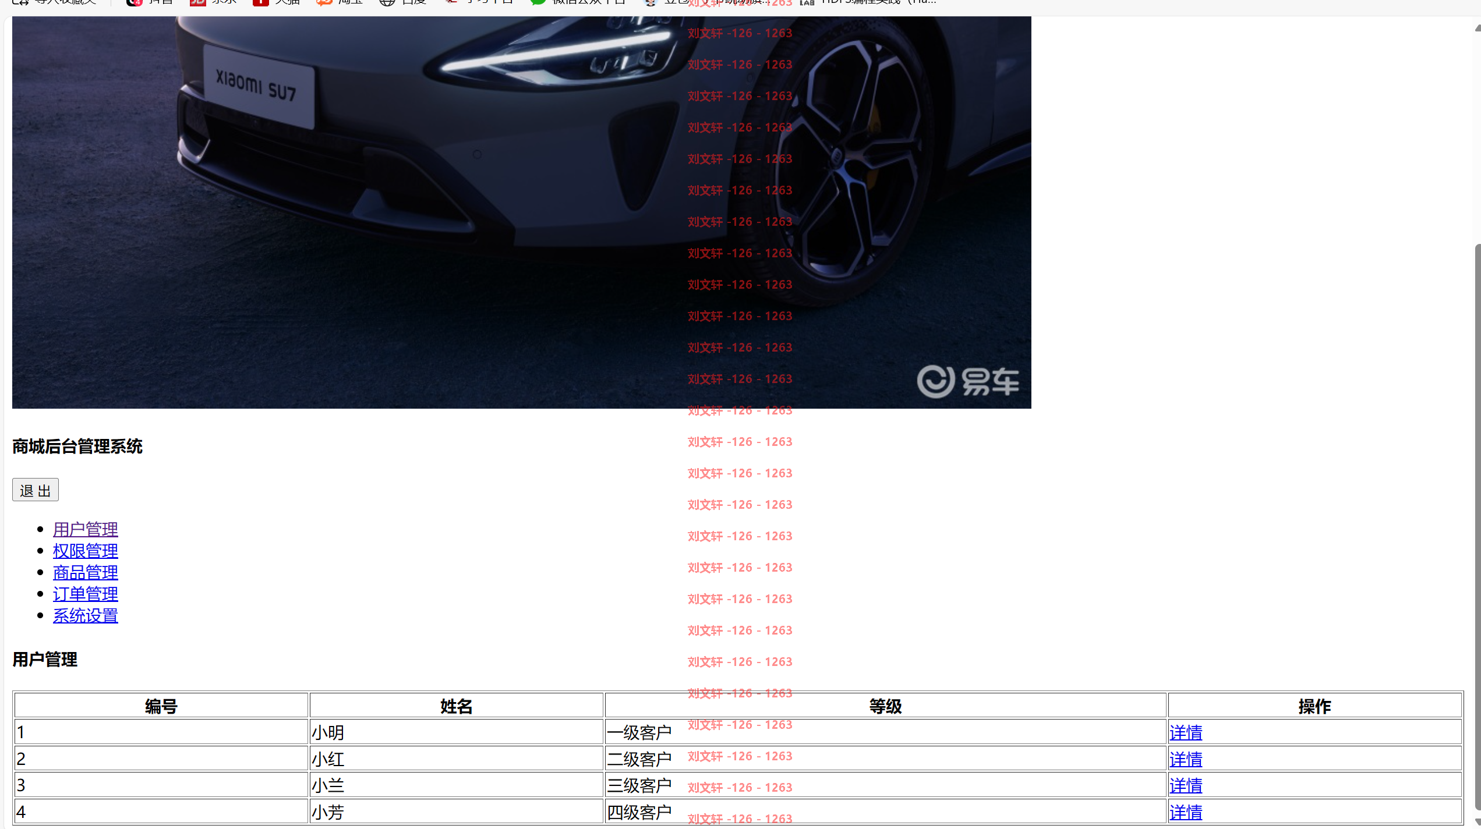Select the name cell 小明
Viewport: 1481px width, 829px height.
click(x=457, y=732)
